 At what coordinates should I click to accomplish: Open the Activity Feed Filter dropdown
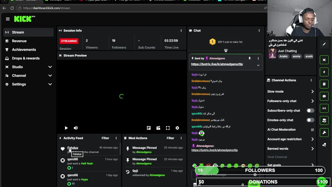pos(105,138)
